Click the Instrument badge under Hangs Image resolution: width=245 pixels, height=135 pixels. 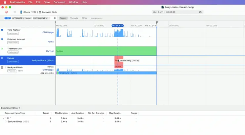coord(13,62)
